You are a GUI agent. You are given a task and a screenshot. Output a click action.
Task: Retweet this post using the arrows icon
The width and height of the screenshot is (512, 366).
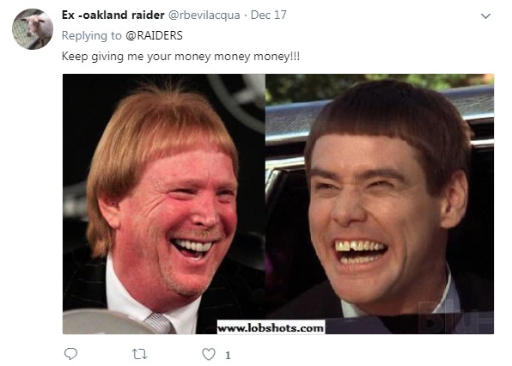(139, 354)
